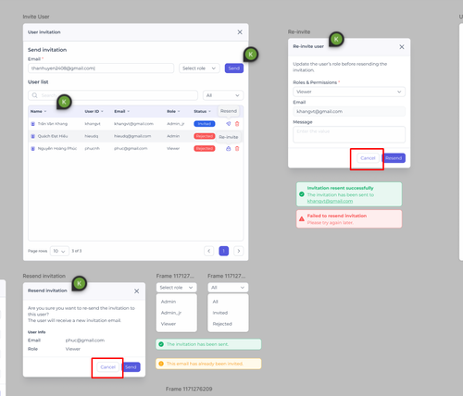This screenshot has width=463, height=396.
Task: Open the K comment pin near the Send button
Action: (x=251, y=55)
